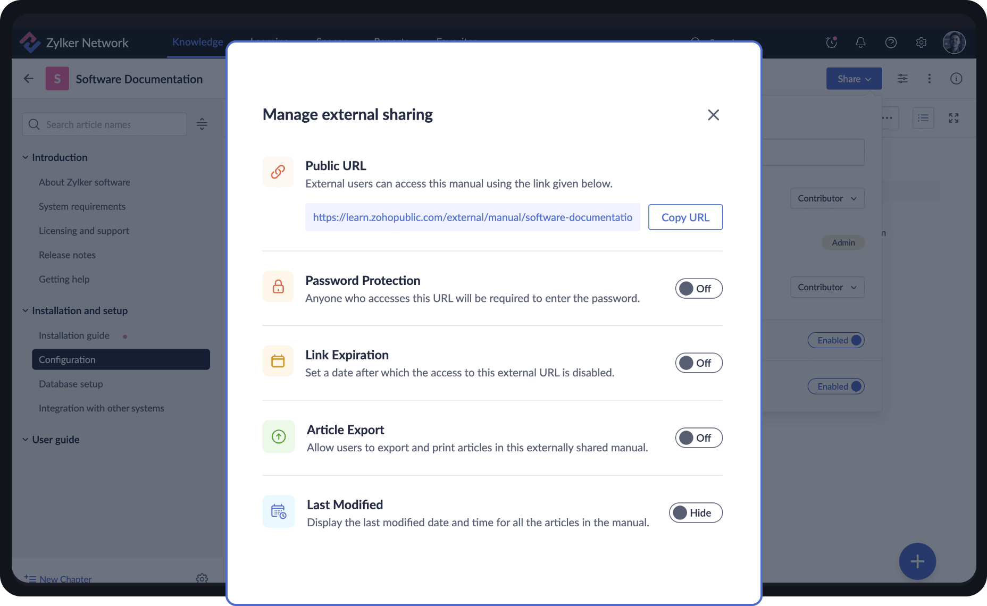Switch to the Knowledge tab
The width and height of the screenshot is (987, 606).
click(x=197, y=42)
